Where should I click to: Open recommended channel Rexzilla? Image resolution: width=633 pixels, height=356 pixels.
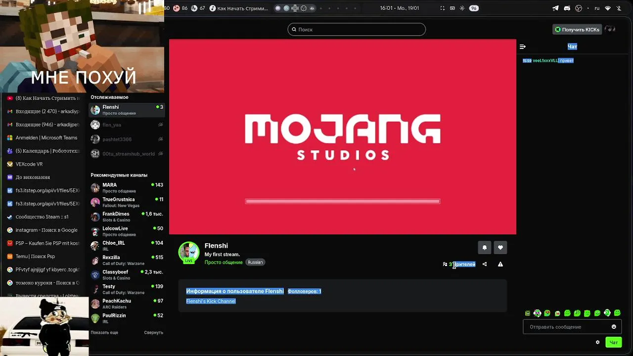127,260
